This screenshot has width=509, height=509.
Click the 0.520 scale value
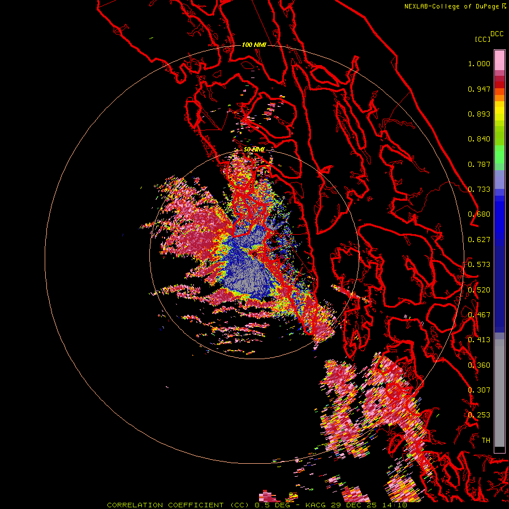[x=479, y=290]
